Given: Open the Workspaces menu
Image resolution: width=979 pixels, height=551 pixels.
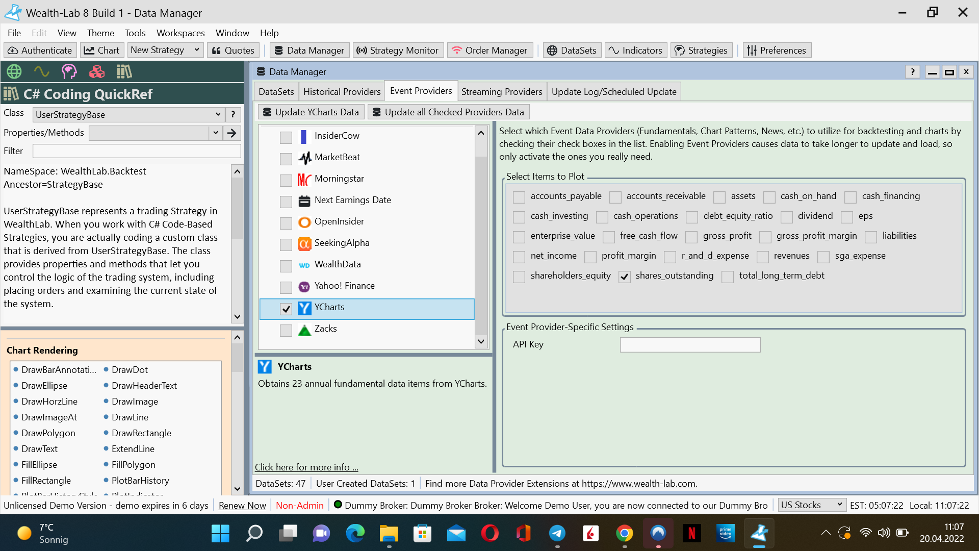Looking at the screenshot, I should pyautogui.click(x=181, y=33).
